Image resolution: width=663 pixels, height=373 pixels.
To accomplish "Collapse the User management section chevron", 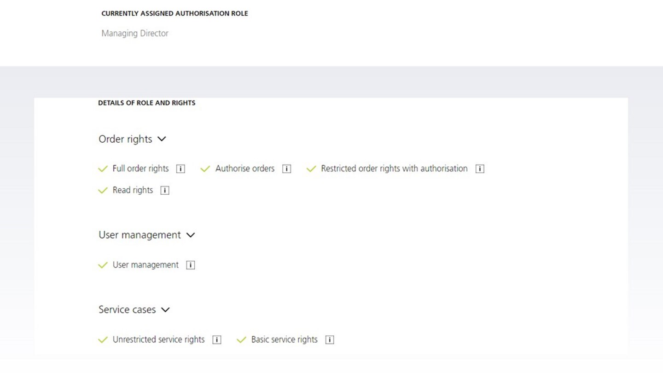I will coord(191,235).
